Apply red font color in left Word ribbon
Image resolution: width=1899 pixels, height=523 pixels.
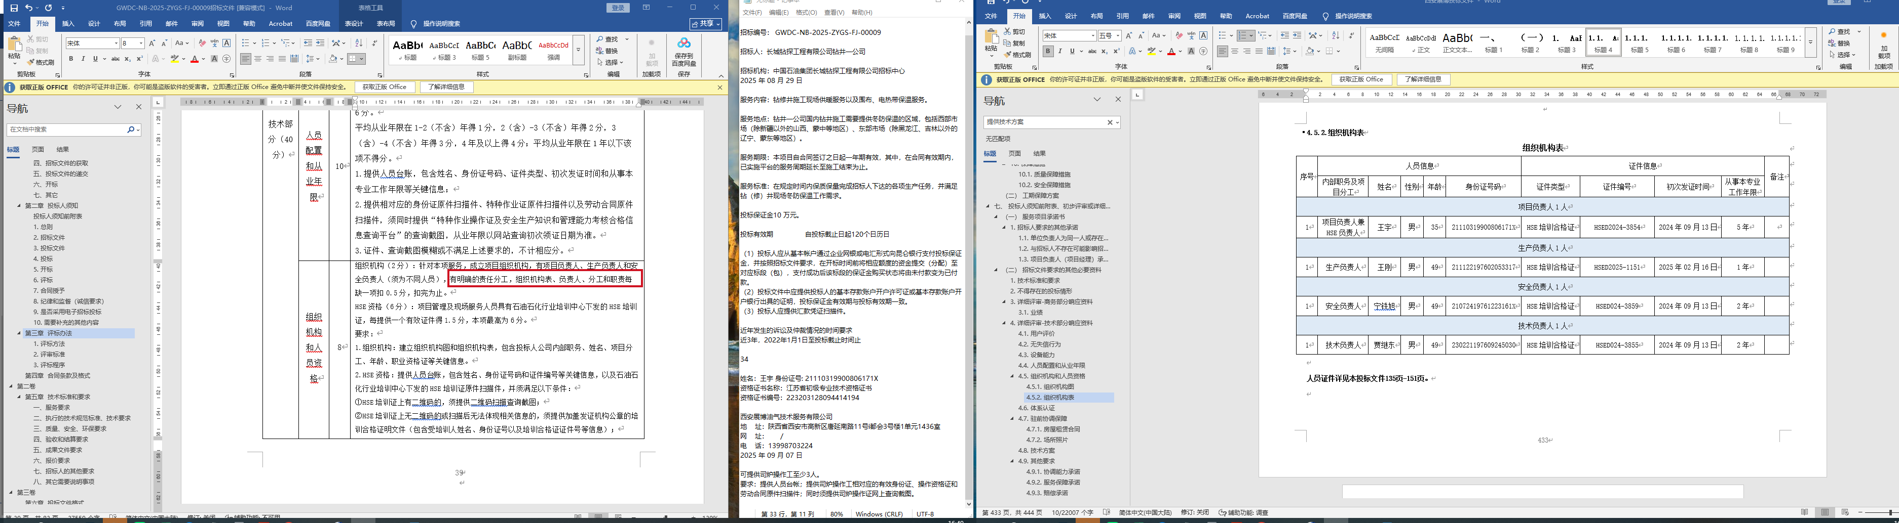pos(194,59)
